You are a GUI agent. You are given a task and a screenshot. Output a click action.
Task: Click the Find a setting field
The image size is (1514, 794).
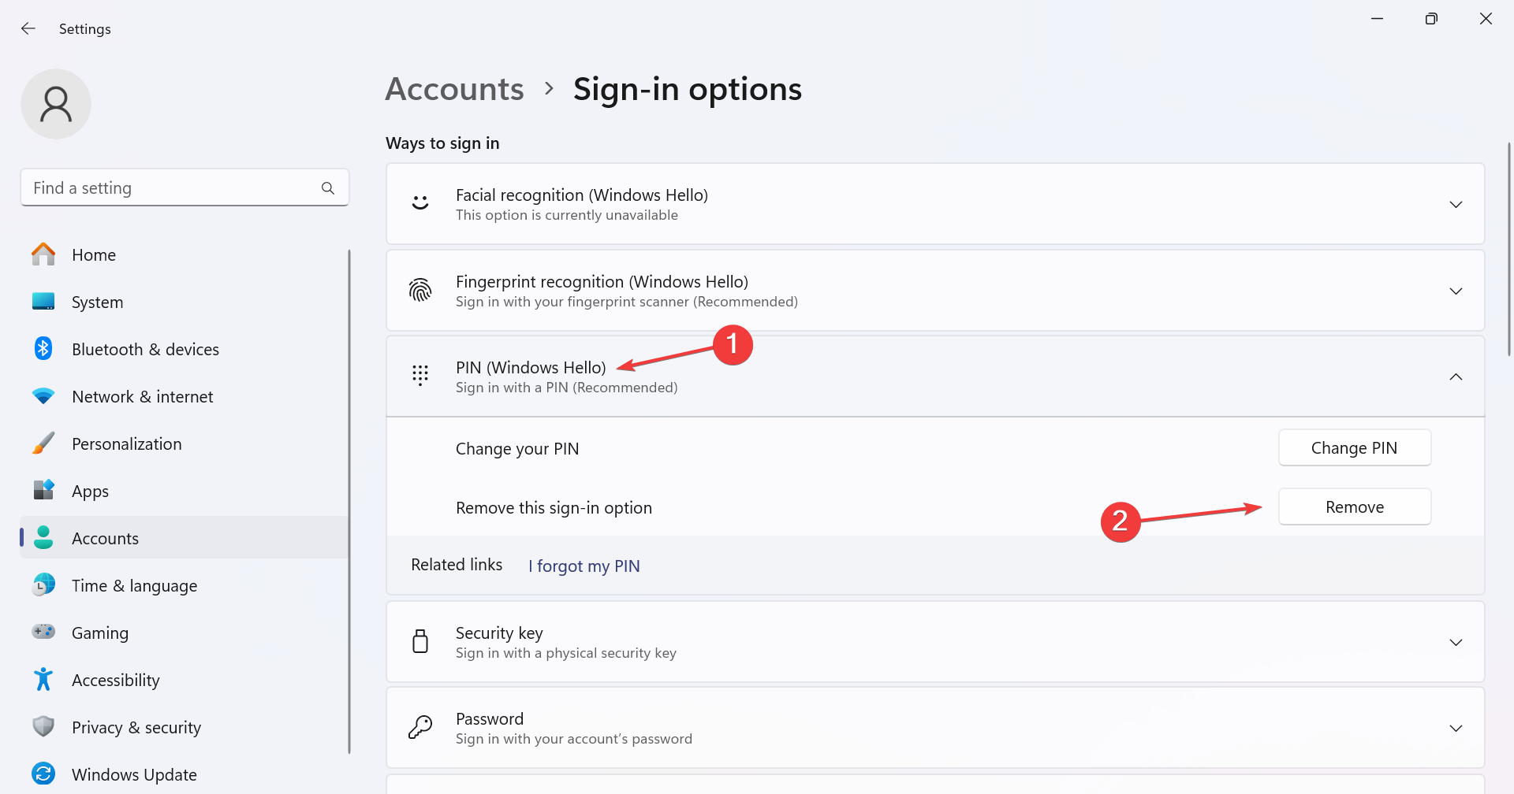point(185,188)
